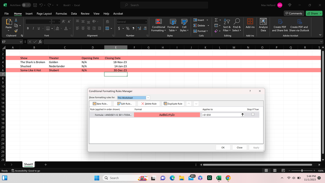Screen dimensions: 325x183
Task: Open File Explorer from taskbar
Action: coord(182,178)
